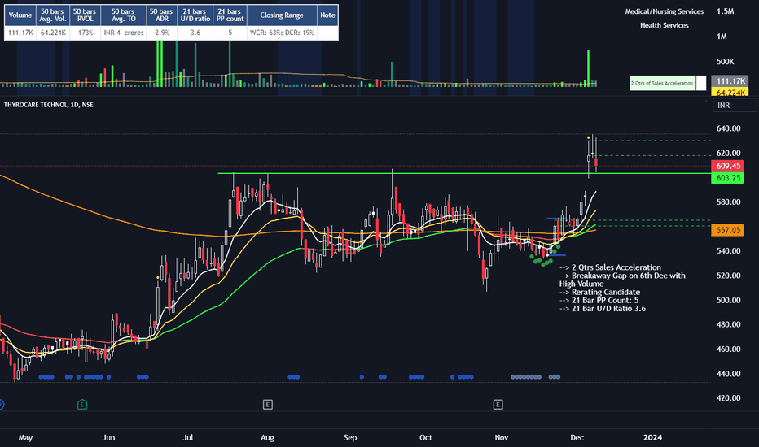Select the '21 Bar PP Count: 5' annotation line
This screenshot has width=759, height=447.
599,300
